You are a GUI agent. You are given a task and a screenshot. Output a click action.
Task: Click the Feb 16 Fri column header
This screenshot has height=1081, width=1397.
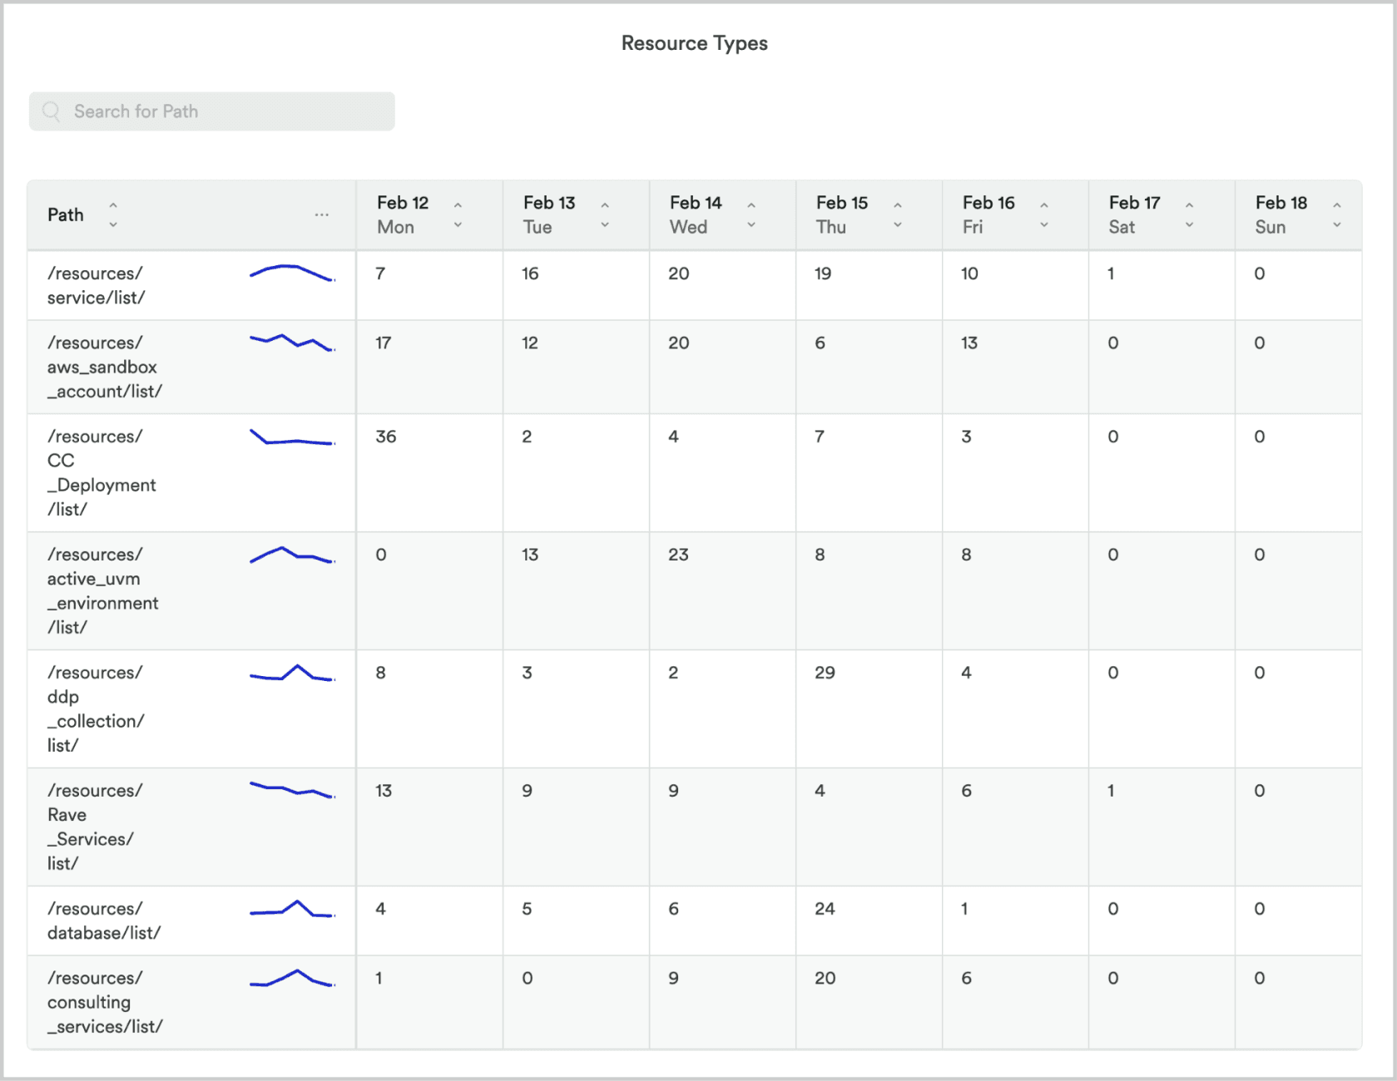click(x=988, y=215)
